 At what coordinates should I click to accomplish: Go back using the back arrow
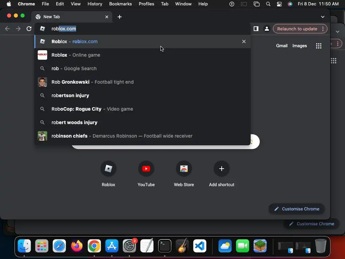[x=7, y=29]
